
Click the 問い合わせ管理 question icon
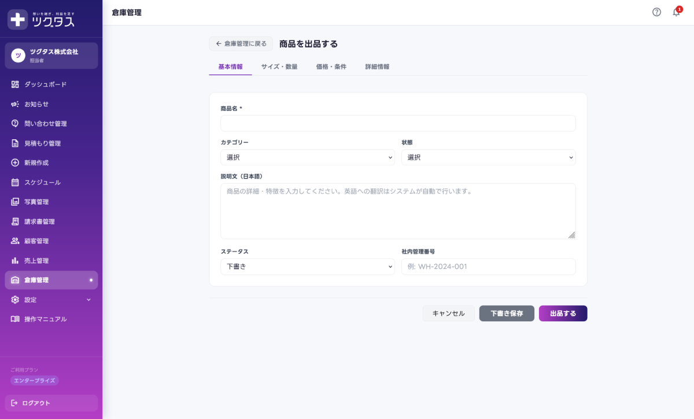click(15, 124)
